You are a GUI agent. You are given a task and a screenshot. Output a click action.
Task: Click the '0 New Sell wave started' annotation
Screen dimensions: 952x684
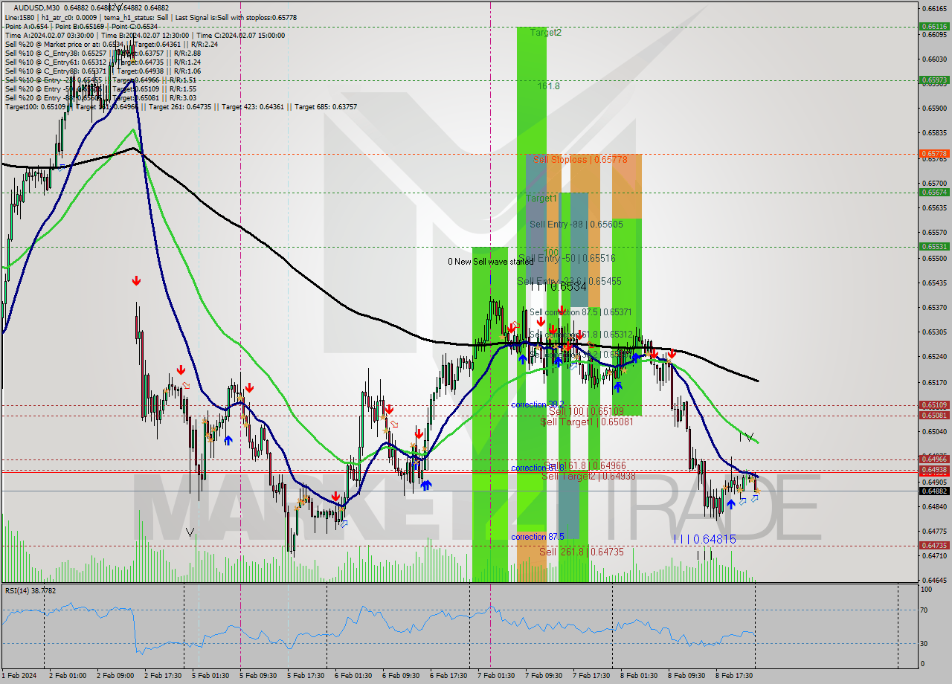490,262
